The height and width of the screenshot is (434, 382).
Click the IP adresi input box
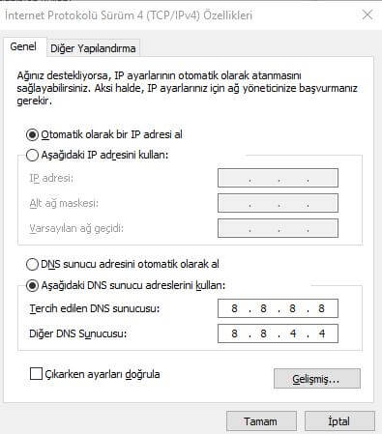[x=278, y=178]
